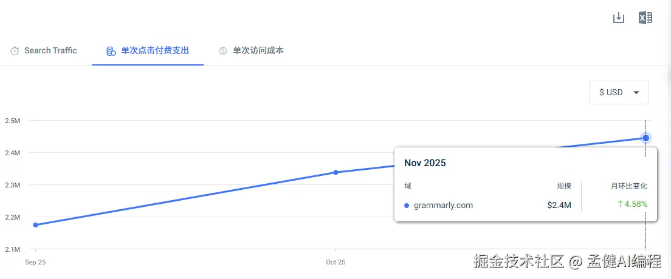
Task: Select the 单次点击付费支出 tab label
Action: pos(155,51)
